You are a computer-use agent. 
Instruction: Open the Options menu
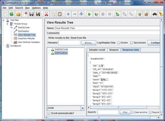[36, 8]
